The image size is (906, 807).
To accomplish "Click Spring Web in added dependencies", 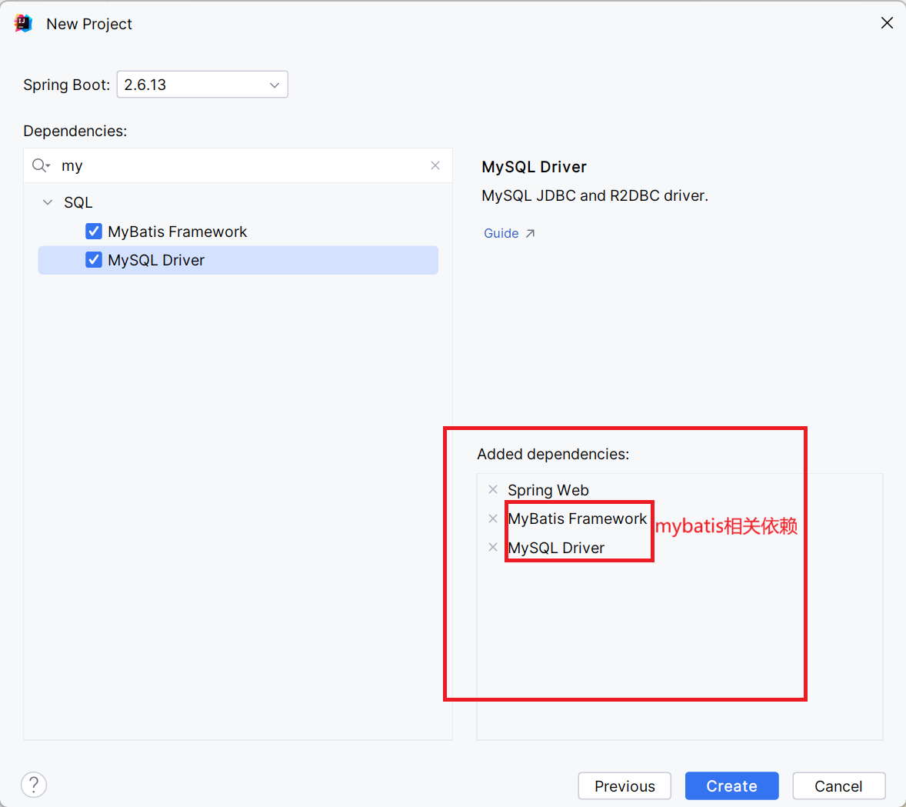I will (x=548, y=490).
